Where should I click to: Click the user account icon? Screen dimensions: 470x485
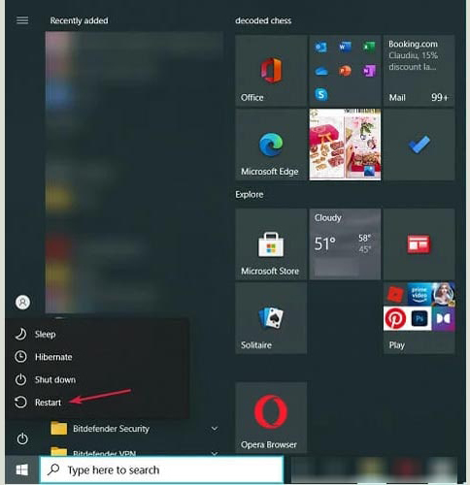click(22, 303)
